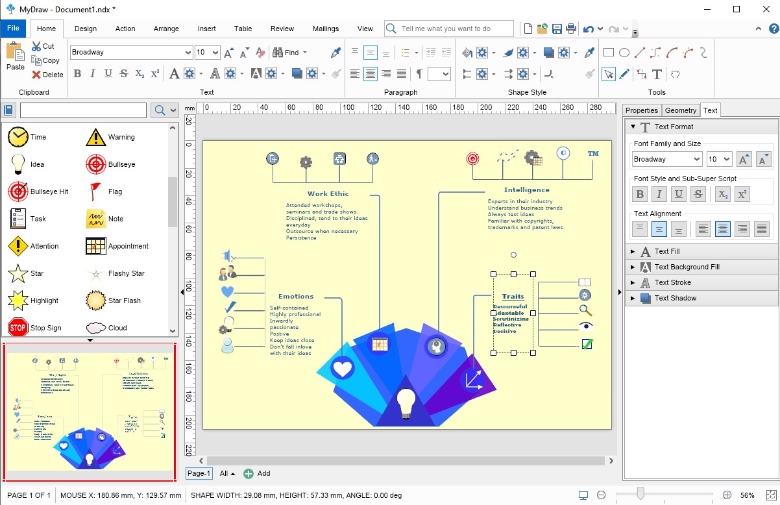Image resolution: width=780 pixels, height=505 pixels.
Task: Click Add to create a new page
Action: tap(257, 473)
